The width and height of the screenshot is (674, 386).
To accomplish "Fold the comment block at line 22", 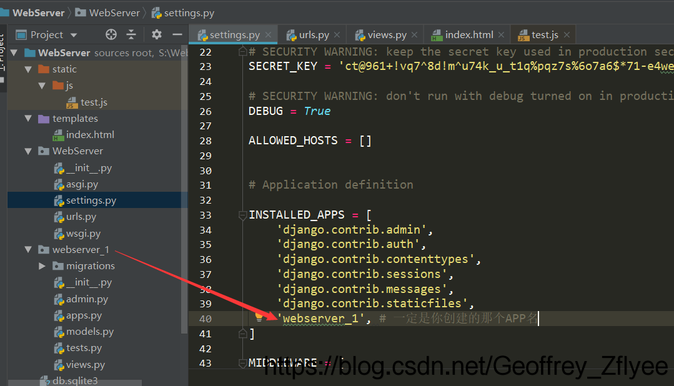I will point(242,52).
